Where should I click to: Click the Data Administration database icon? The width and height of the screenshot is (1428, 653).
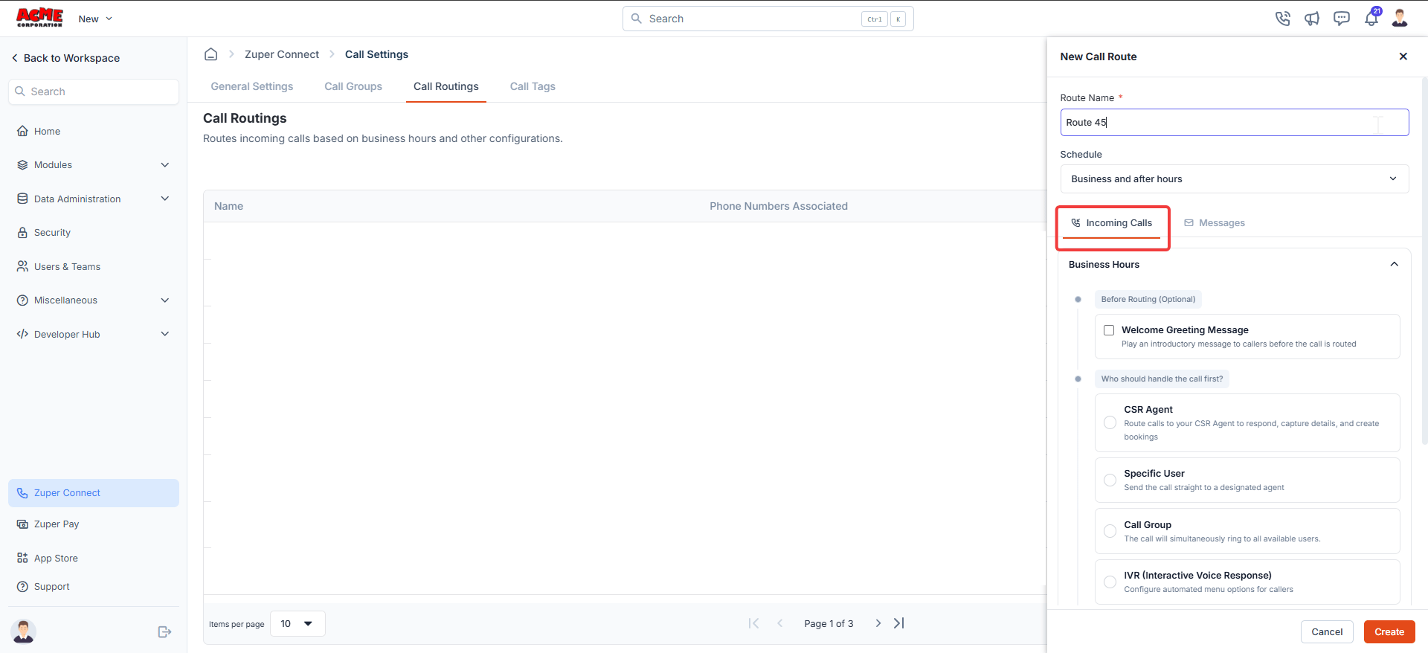(x=22, y=199)
